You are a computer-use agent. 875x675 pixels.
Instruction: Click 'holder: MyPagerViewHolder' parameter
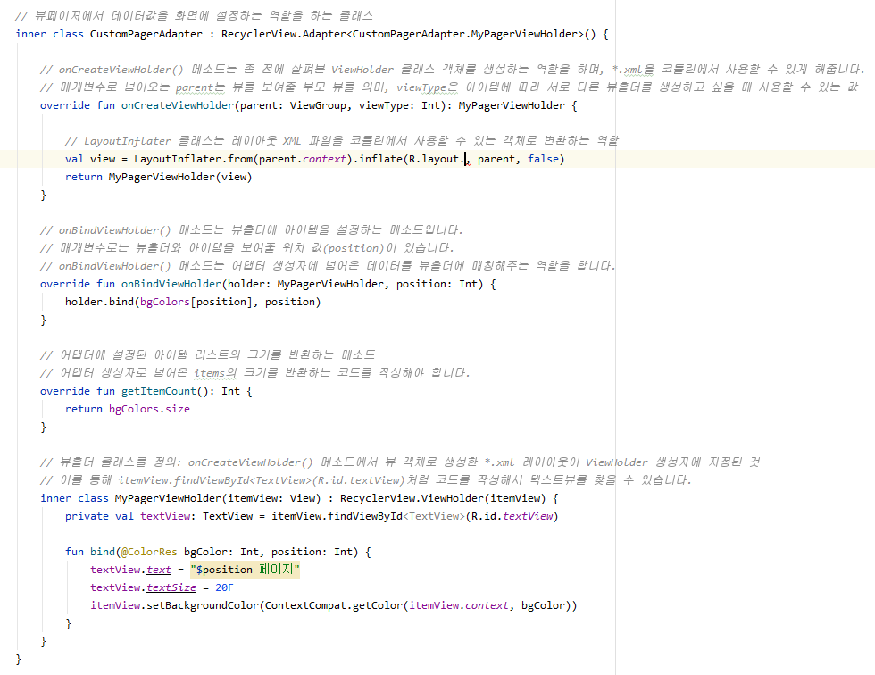coord(305,284)
